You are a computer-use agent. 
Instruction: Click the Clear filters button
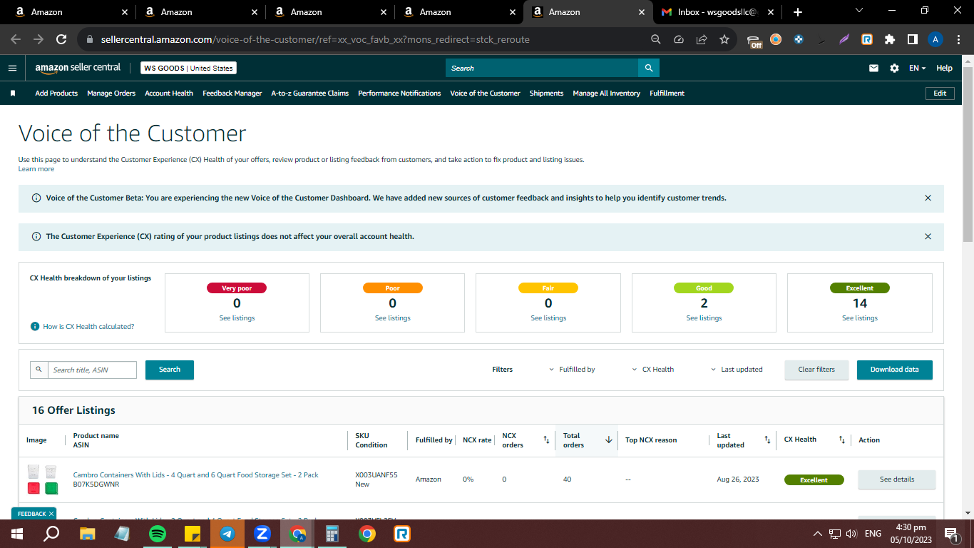click(816, 370)
